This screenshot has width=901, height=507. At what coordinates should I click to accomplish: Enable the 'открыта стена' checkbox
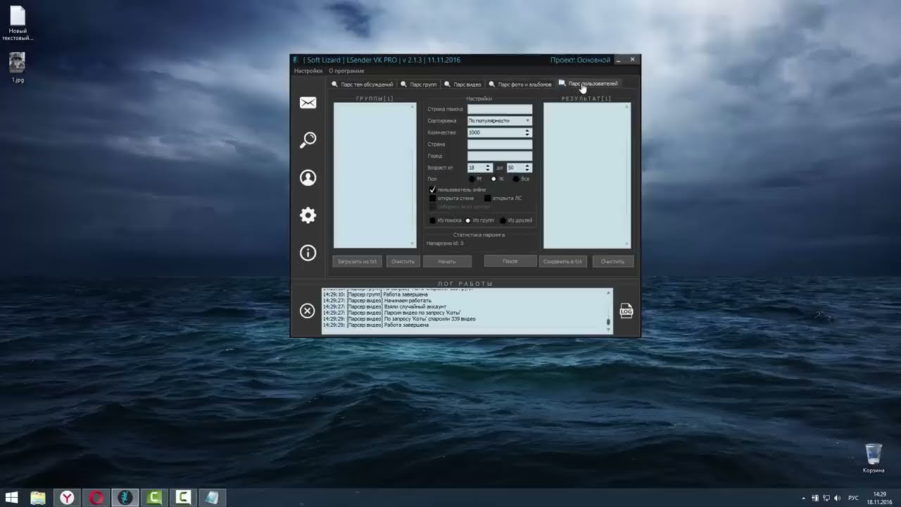click(x=433, y=198)
